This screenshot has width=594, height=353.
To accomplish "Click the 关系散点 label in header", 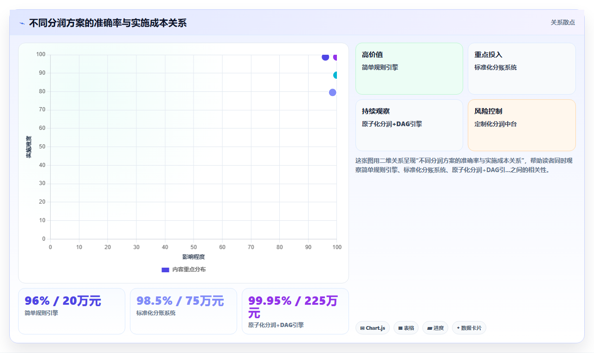I will click(562, 22).
